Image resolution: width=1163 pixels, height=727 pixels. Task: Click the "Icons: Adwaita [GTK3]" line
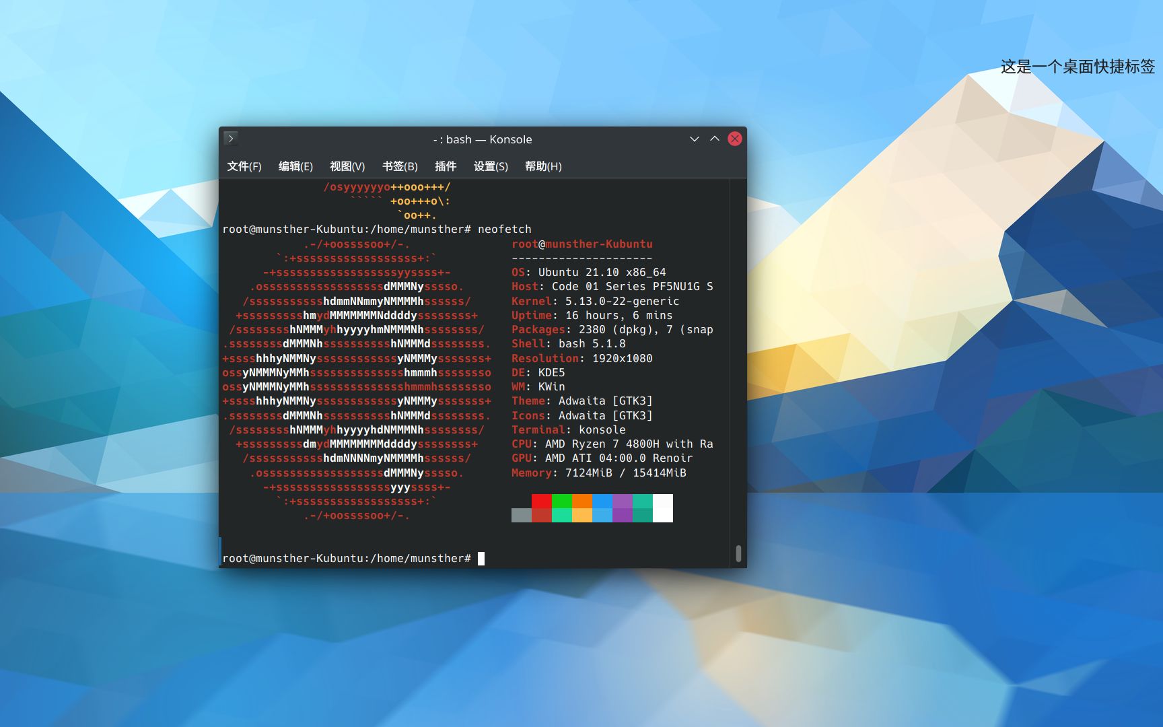(x=582, y=416)
